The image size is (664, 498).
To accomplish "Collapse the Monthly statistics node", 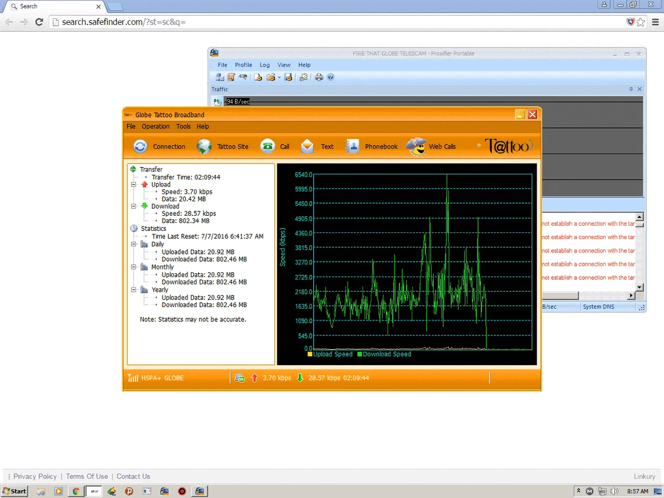I will [x=133, y=267].
